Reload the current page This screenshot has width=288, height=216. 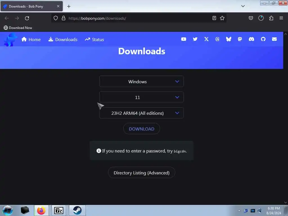point(27,18)
